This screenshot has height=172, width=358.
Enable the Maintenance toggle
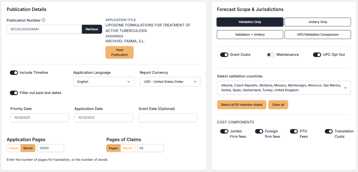pyautogui.click(x=271, y=55)
